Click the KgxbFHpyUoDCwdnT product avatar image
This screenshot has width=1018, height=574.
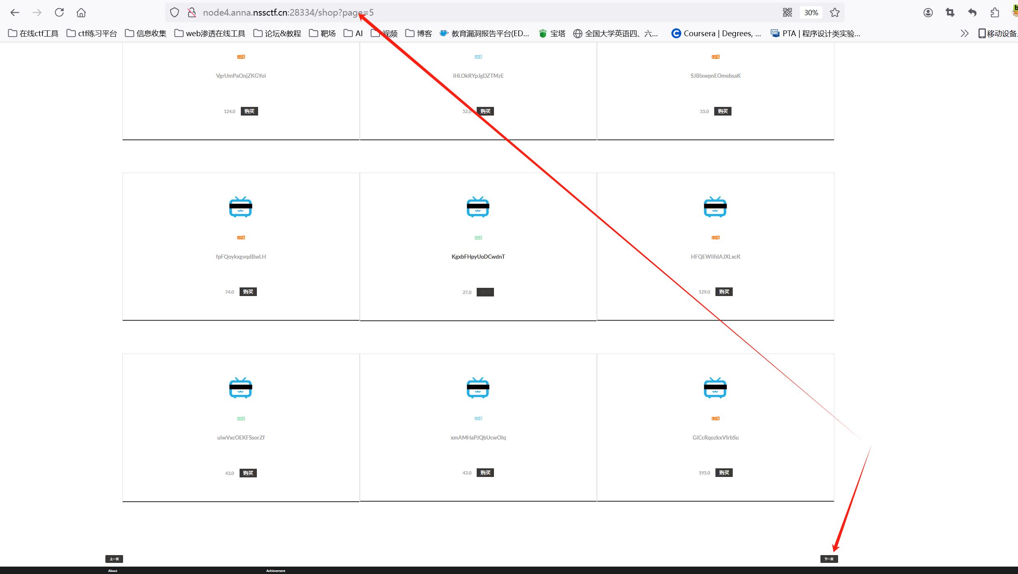478,206
